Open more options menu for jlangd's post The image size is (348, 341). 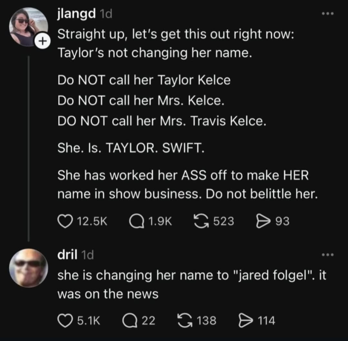click(327, 14)
